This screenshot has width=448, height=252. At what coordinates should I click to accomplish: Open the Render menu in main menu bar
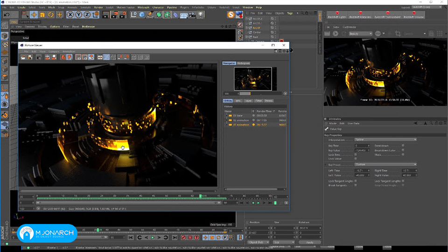tap(98, 7)
